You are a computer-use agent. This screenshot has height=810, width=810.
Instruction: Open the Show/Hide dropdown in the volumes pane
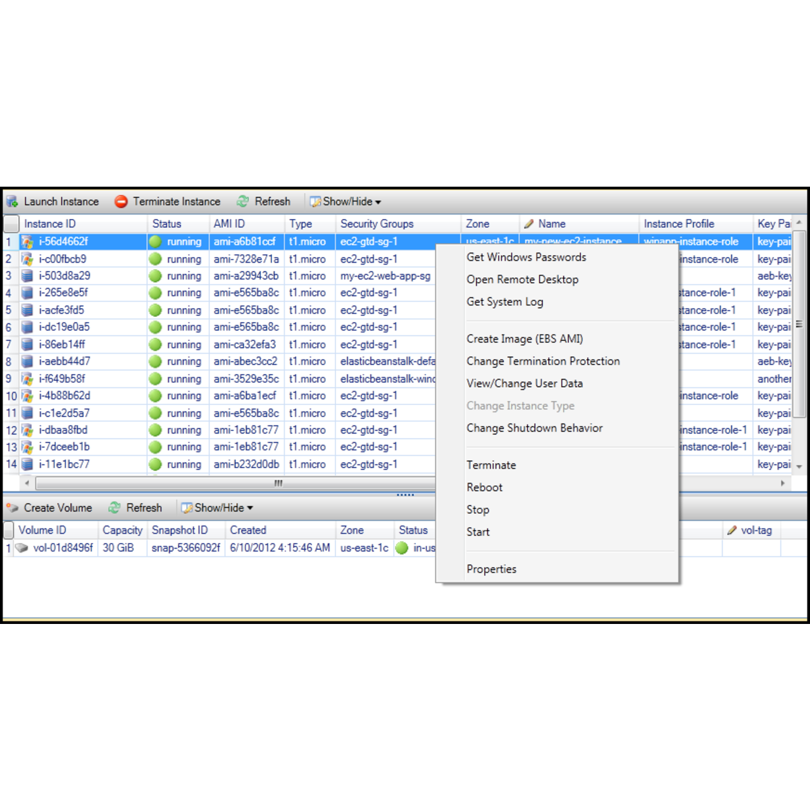pyautogui.click(x=216, y=508)
